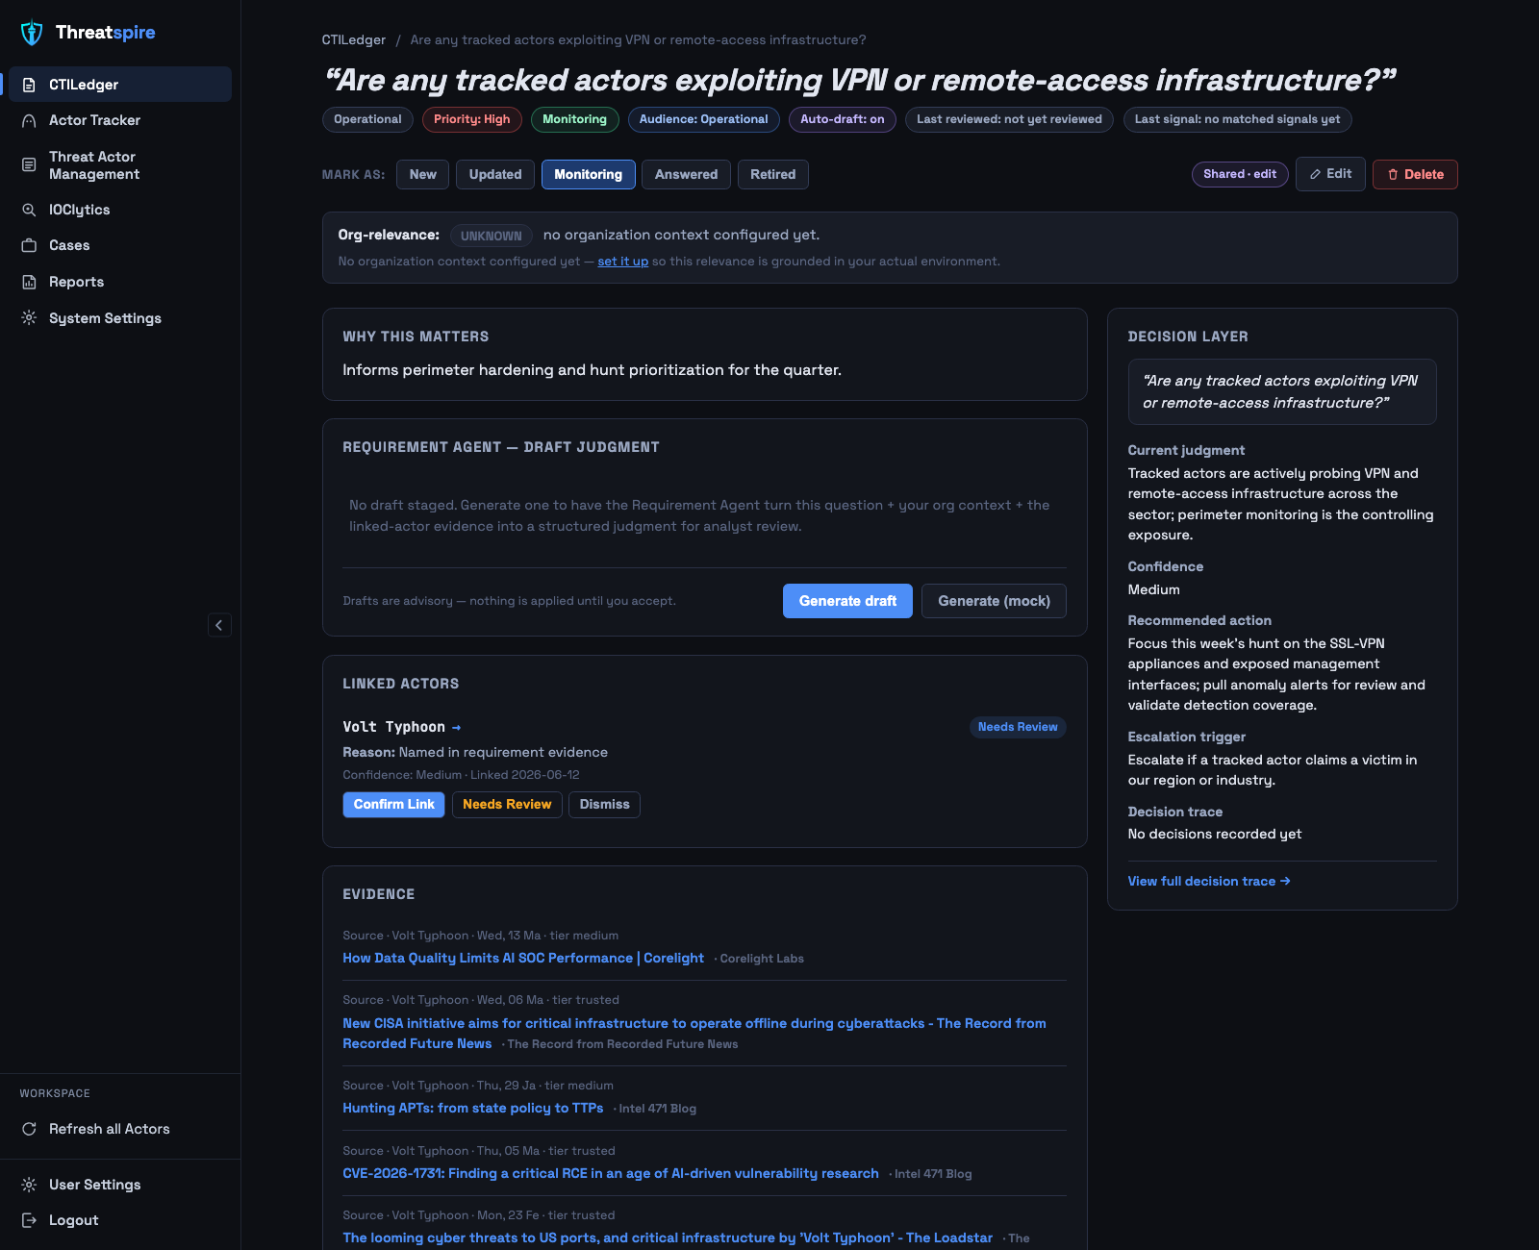The image size is (1539, 1250).
Task: Open System Settings
Action: coord(120,318)
